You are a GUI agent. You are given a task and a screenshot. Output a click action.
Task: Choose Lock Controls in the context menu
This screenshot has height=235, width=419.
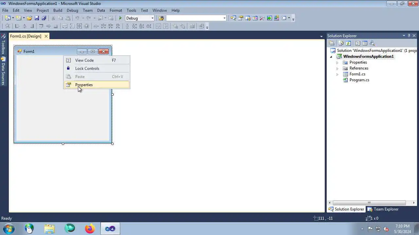click(97, 69)
